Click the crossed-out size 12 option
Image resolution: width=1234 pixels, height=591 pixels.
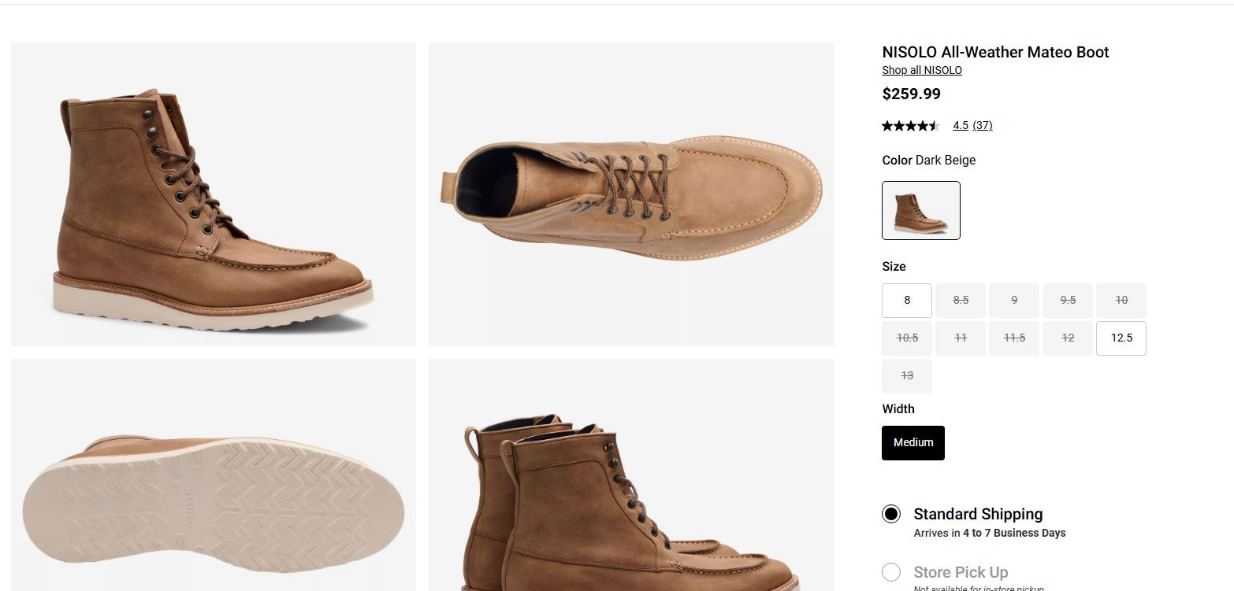pyautogui.click(x=1068, y=338)
